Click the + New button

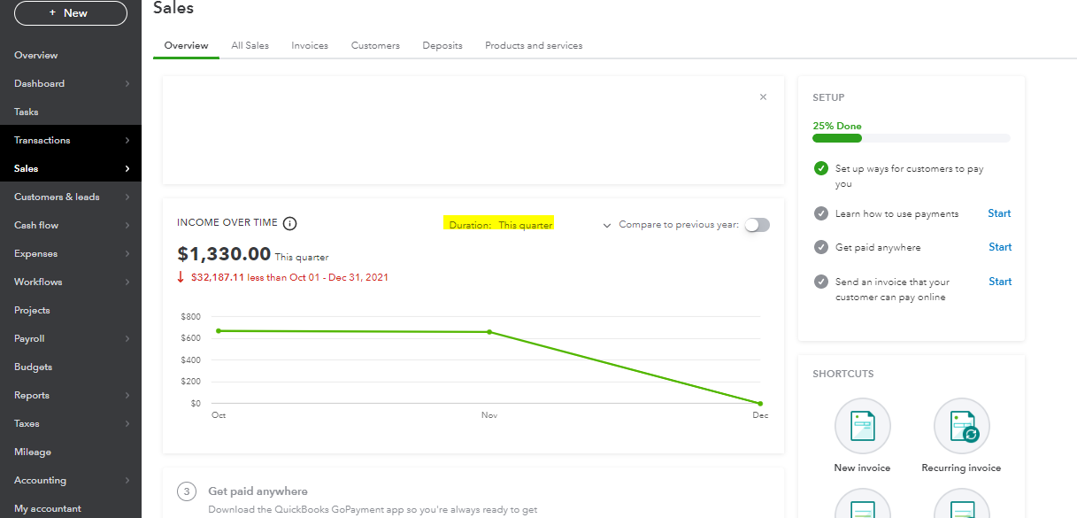(70, 13)
